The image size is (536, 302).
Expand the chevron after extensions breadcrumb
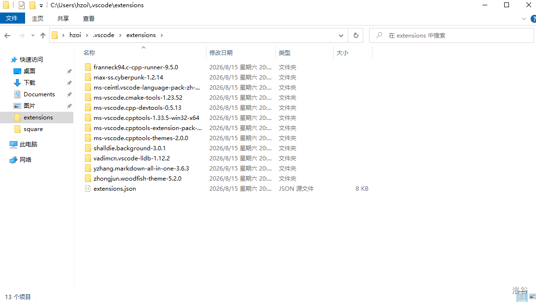coord(162,35)
